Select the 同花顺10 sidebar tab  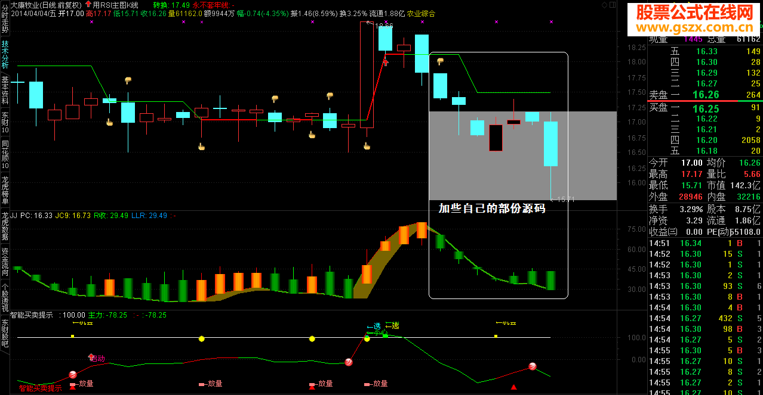click(5, 154)
